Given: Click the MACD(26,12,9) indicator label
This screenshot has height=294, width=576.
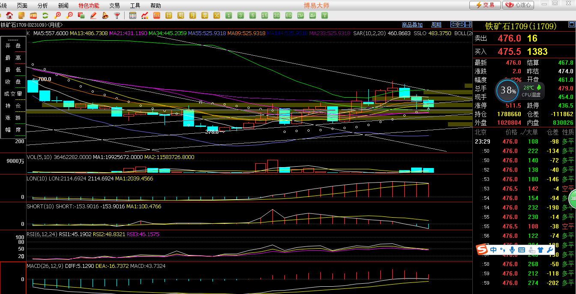Looking at the screenshot, I should click(x=45, y=266).
